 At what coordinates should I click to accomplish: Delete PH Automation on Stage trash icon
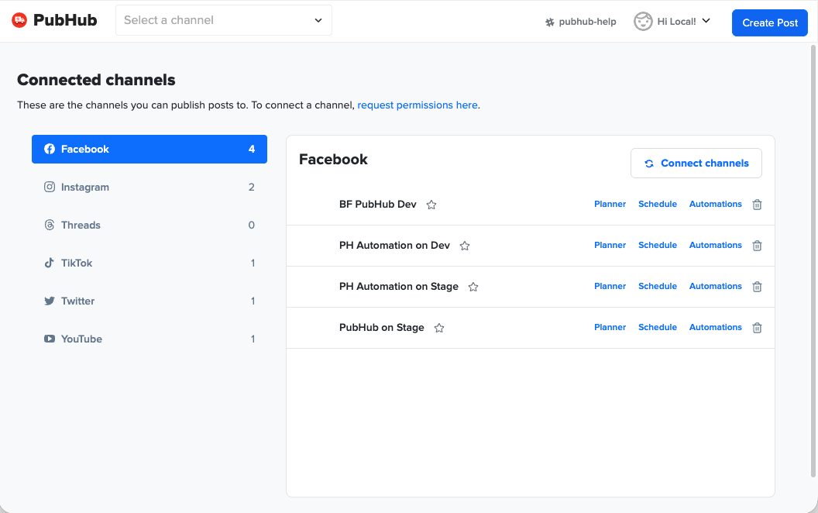tap(757, 287)
